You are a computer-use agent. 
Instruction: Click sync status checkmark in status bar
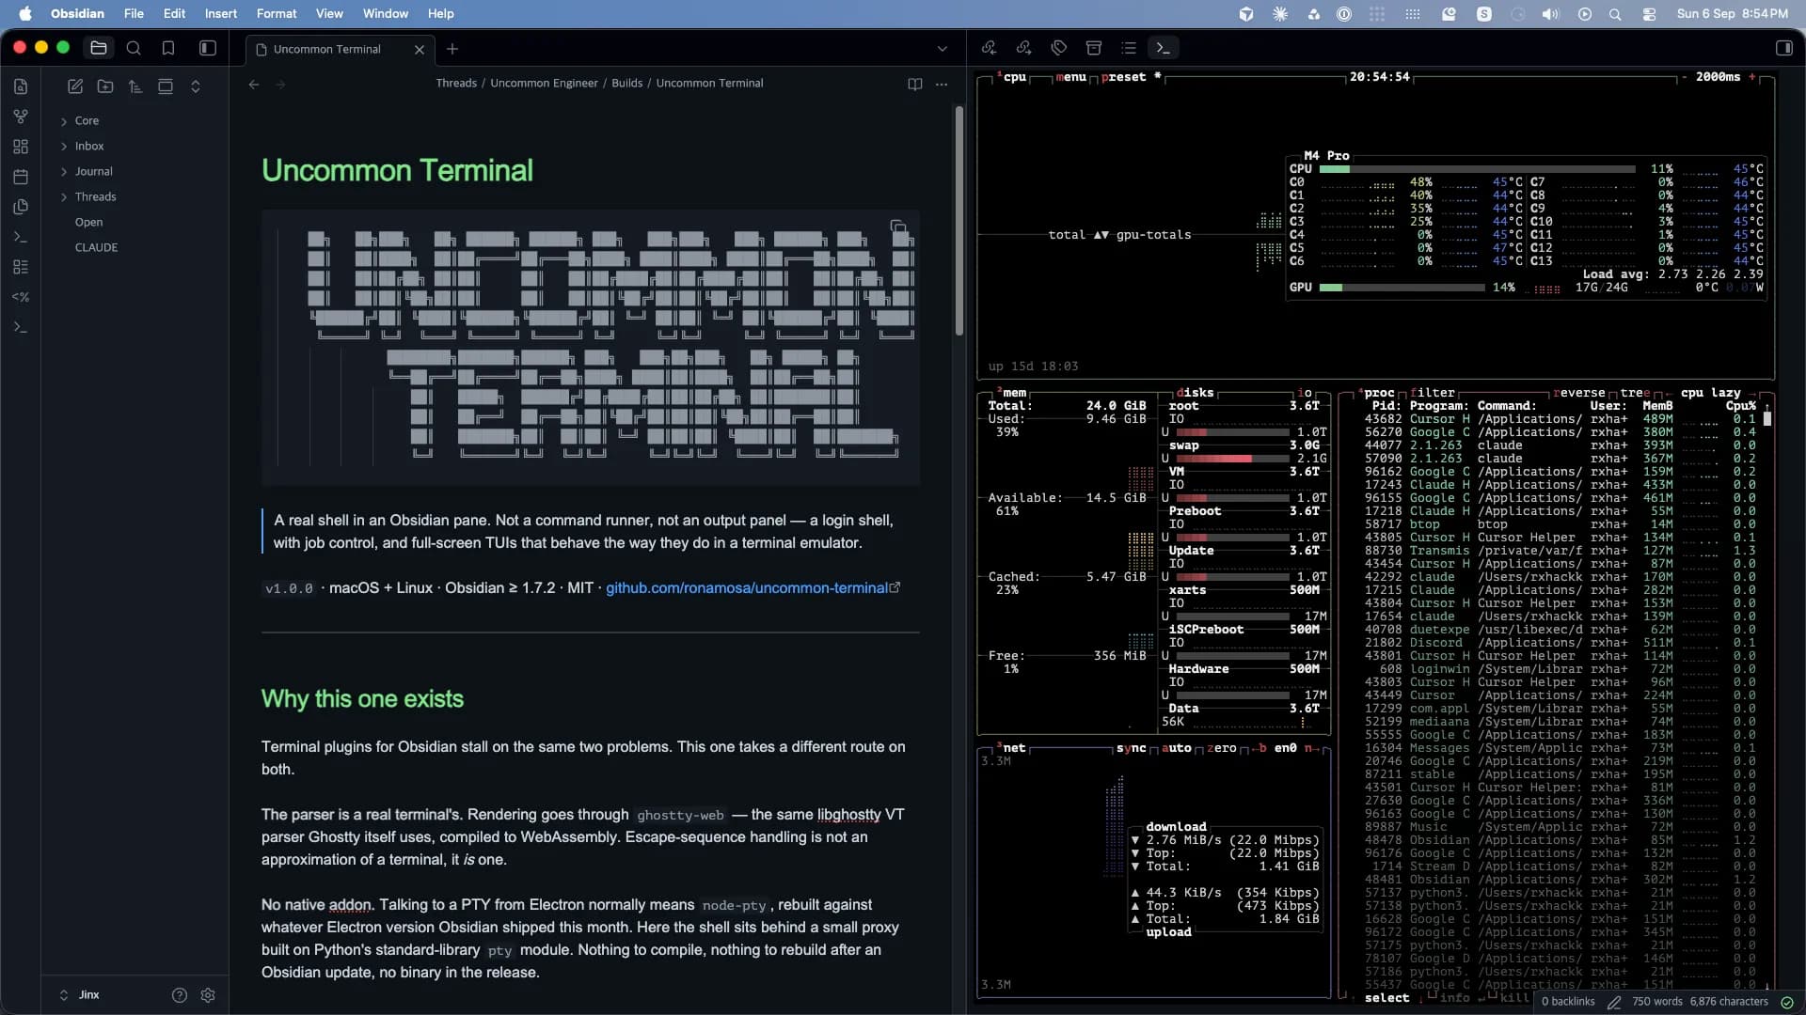pos(1787,1002)
